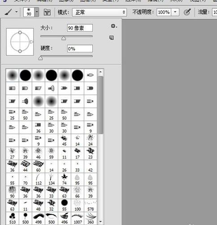Select the eyelash brush labeled 496
Image resolution: width=217 pixels, height=225 pixels.
[x=64, y=218]
